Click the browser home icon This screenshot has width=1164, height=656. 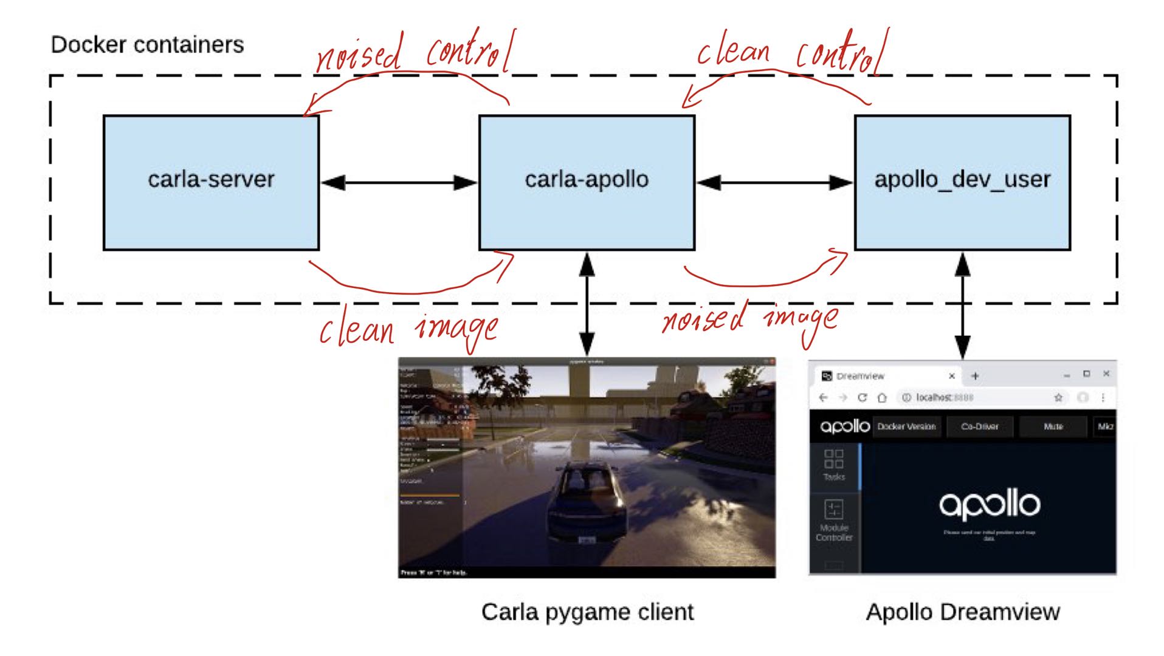coord(882,398)
